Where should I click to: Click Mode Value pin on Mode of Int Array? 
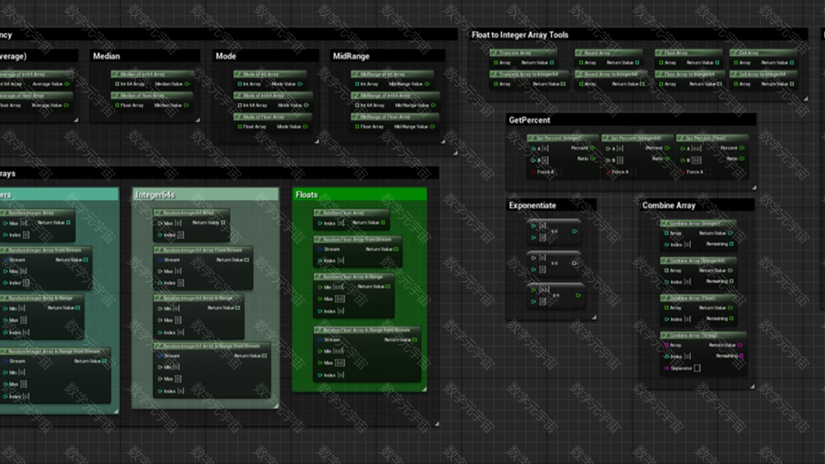[x=300, y=84]
